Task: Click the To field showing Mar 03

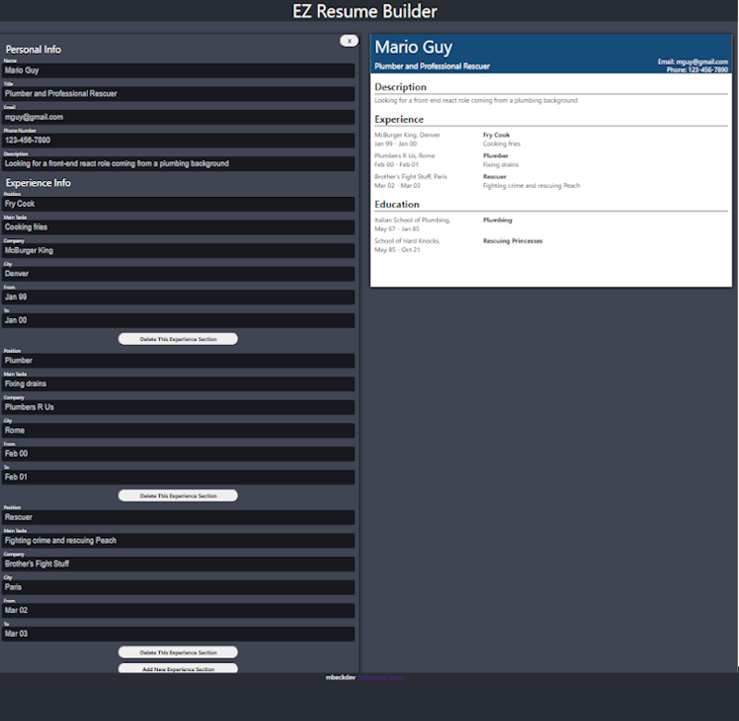Action: click(178, 634)
